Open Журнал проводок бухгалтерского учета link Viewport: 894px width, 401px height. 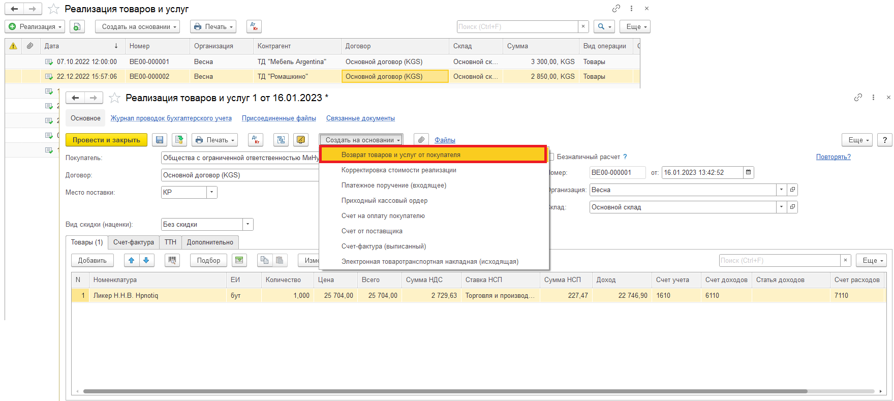coord(171,118)
